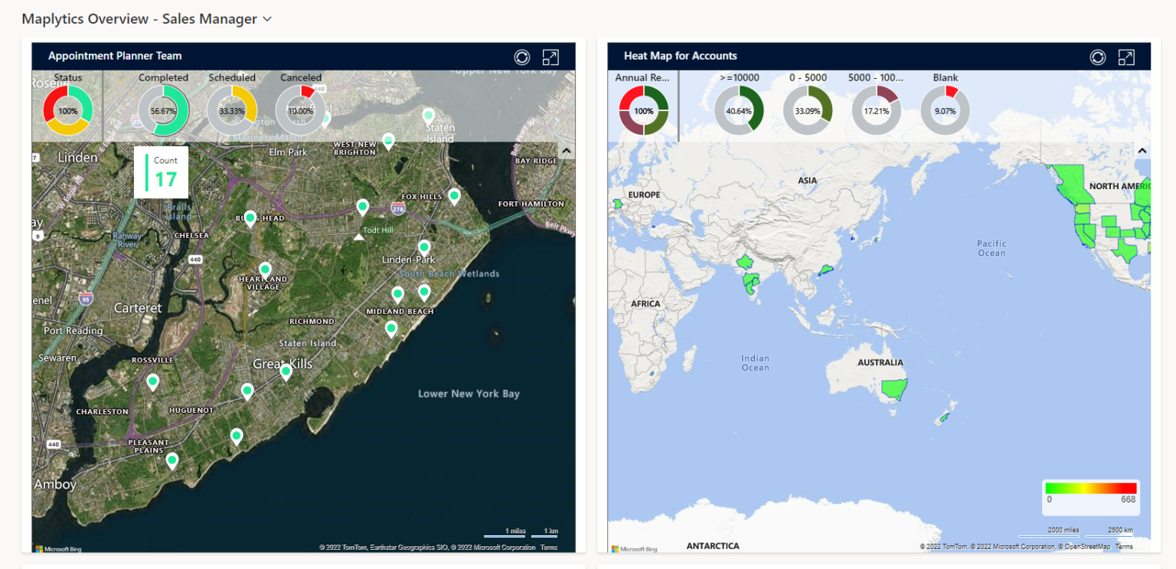Open Appointment Planner Team in fullscreen mode

click(551, 56)
